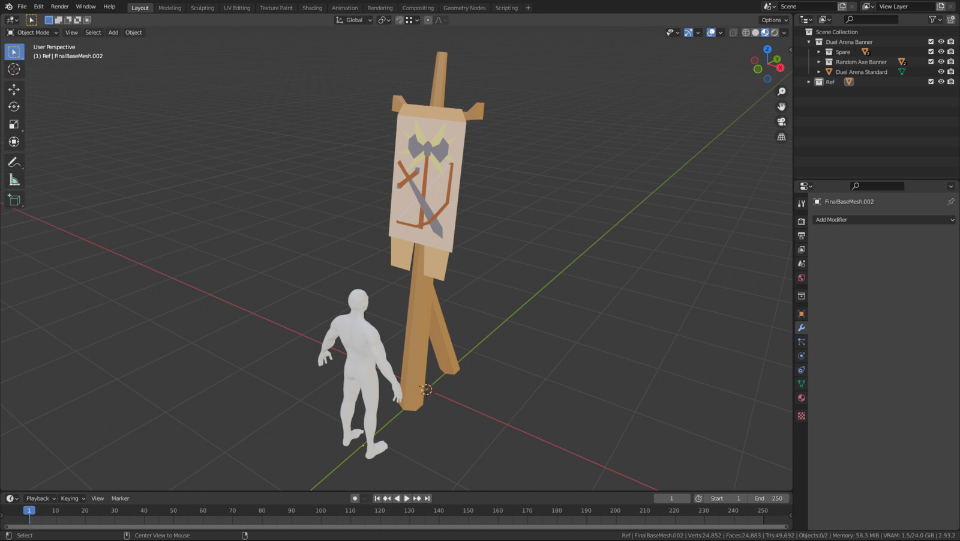Open the File menu
The image size is (960, 541).
click(x=22, y=7)
